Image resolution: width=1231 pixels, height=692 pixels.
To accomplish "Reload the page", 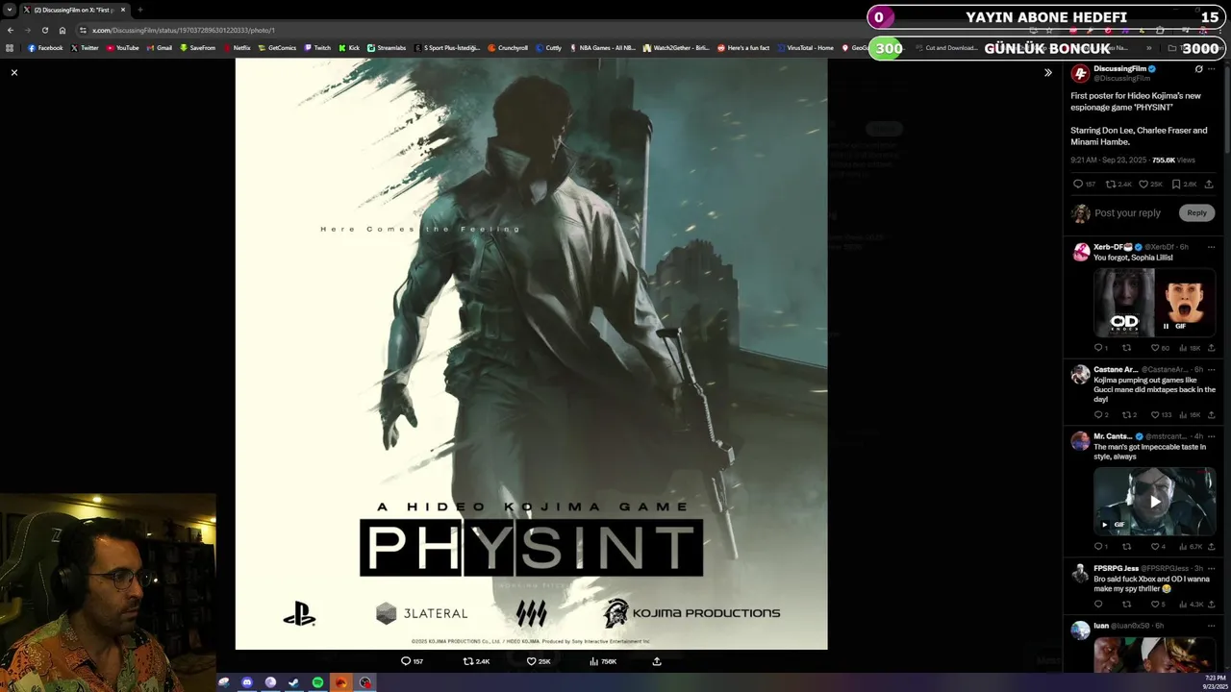I will (x=44, y=30).
